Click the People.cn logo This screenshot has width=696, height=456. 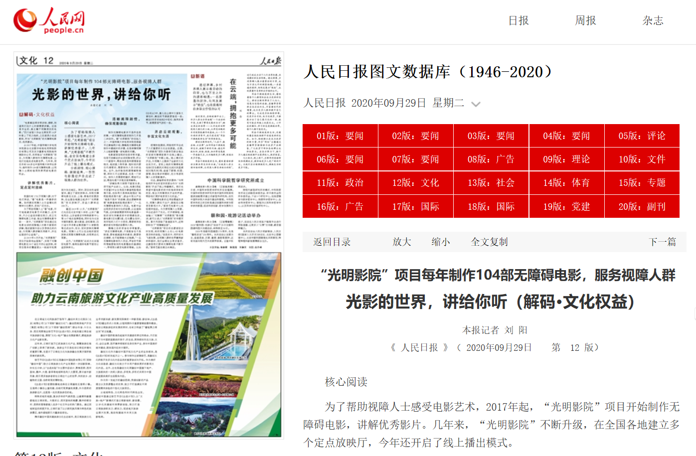pyautogui.click(x=49, y=21)
